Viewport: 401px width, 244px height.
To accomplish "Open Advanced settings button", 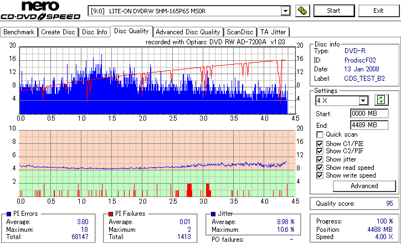I will pyautogui.click(x=364, y=186).
